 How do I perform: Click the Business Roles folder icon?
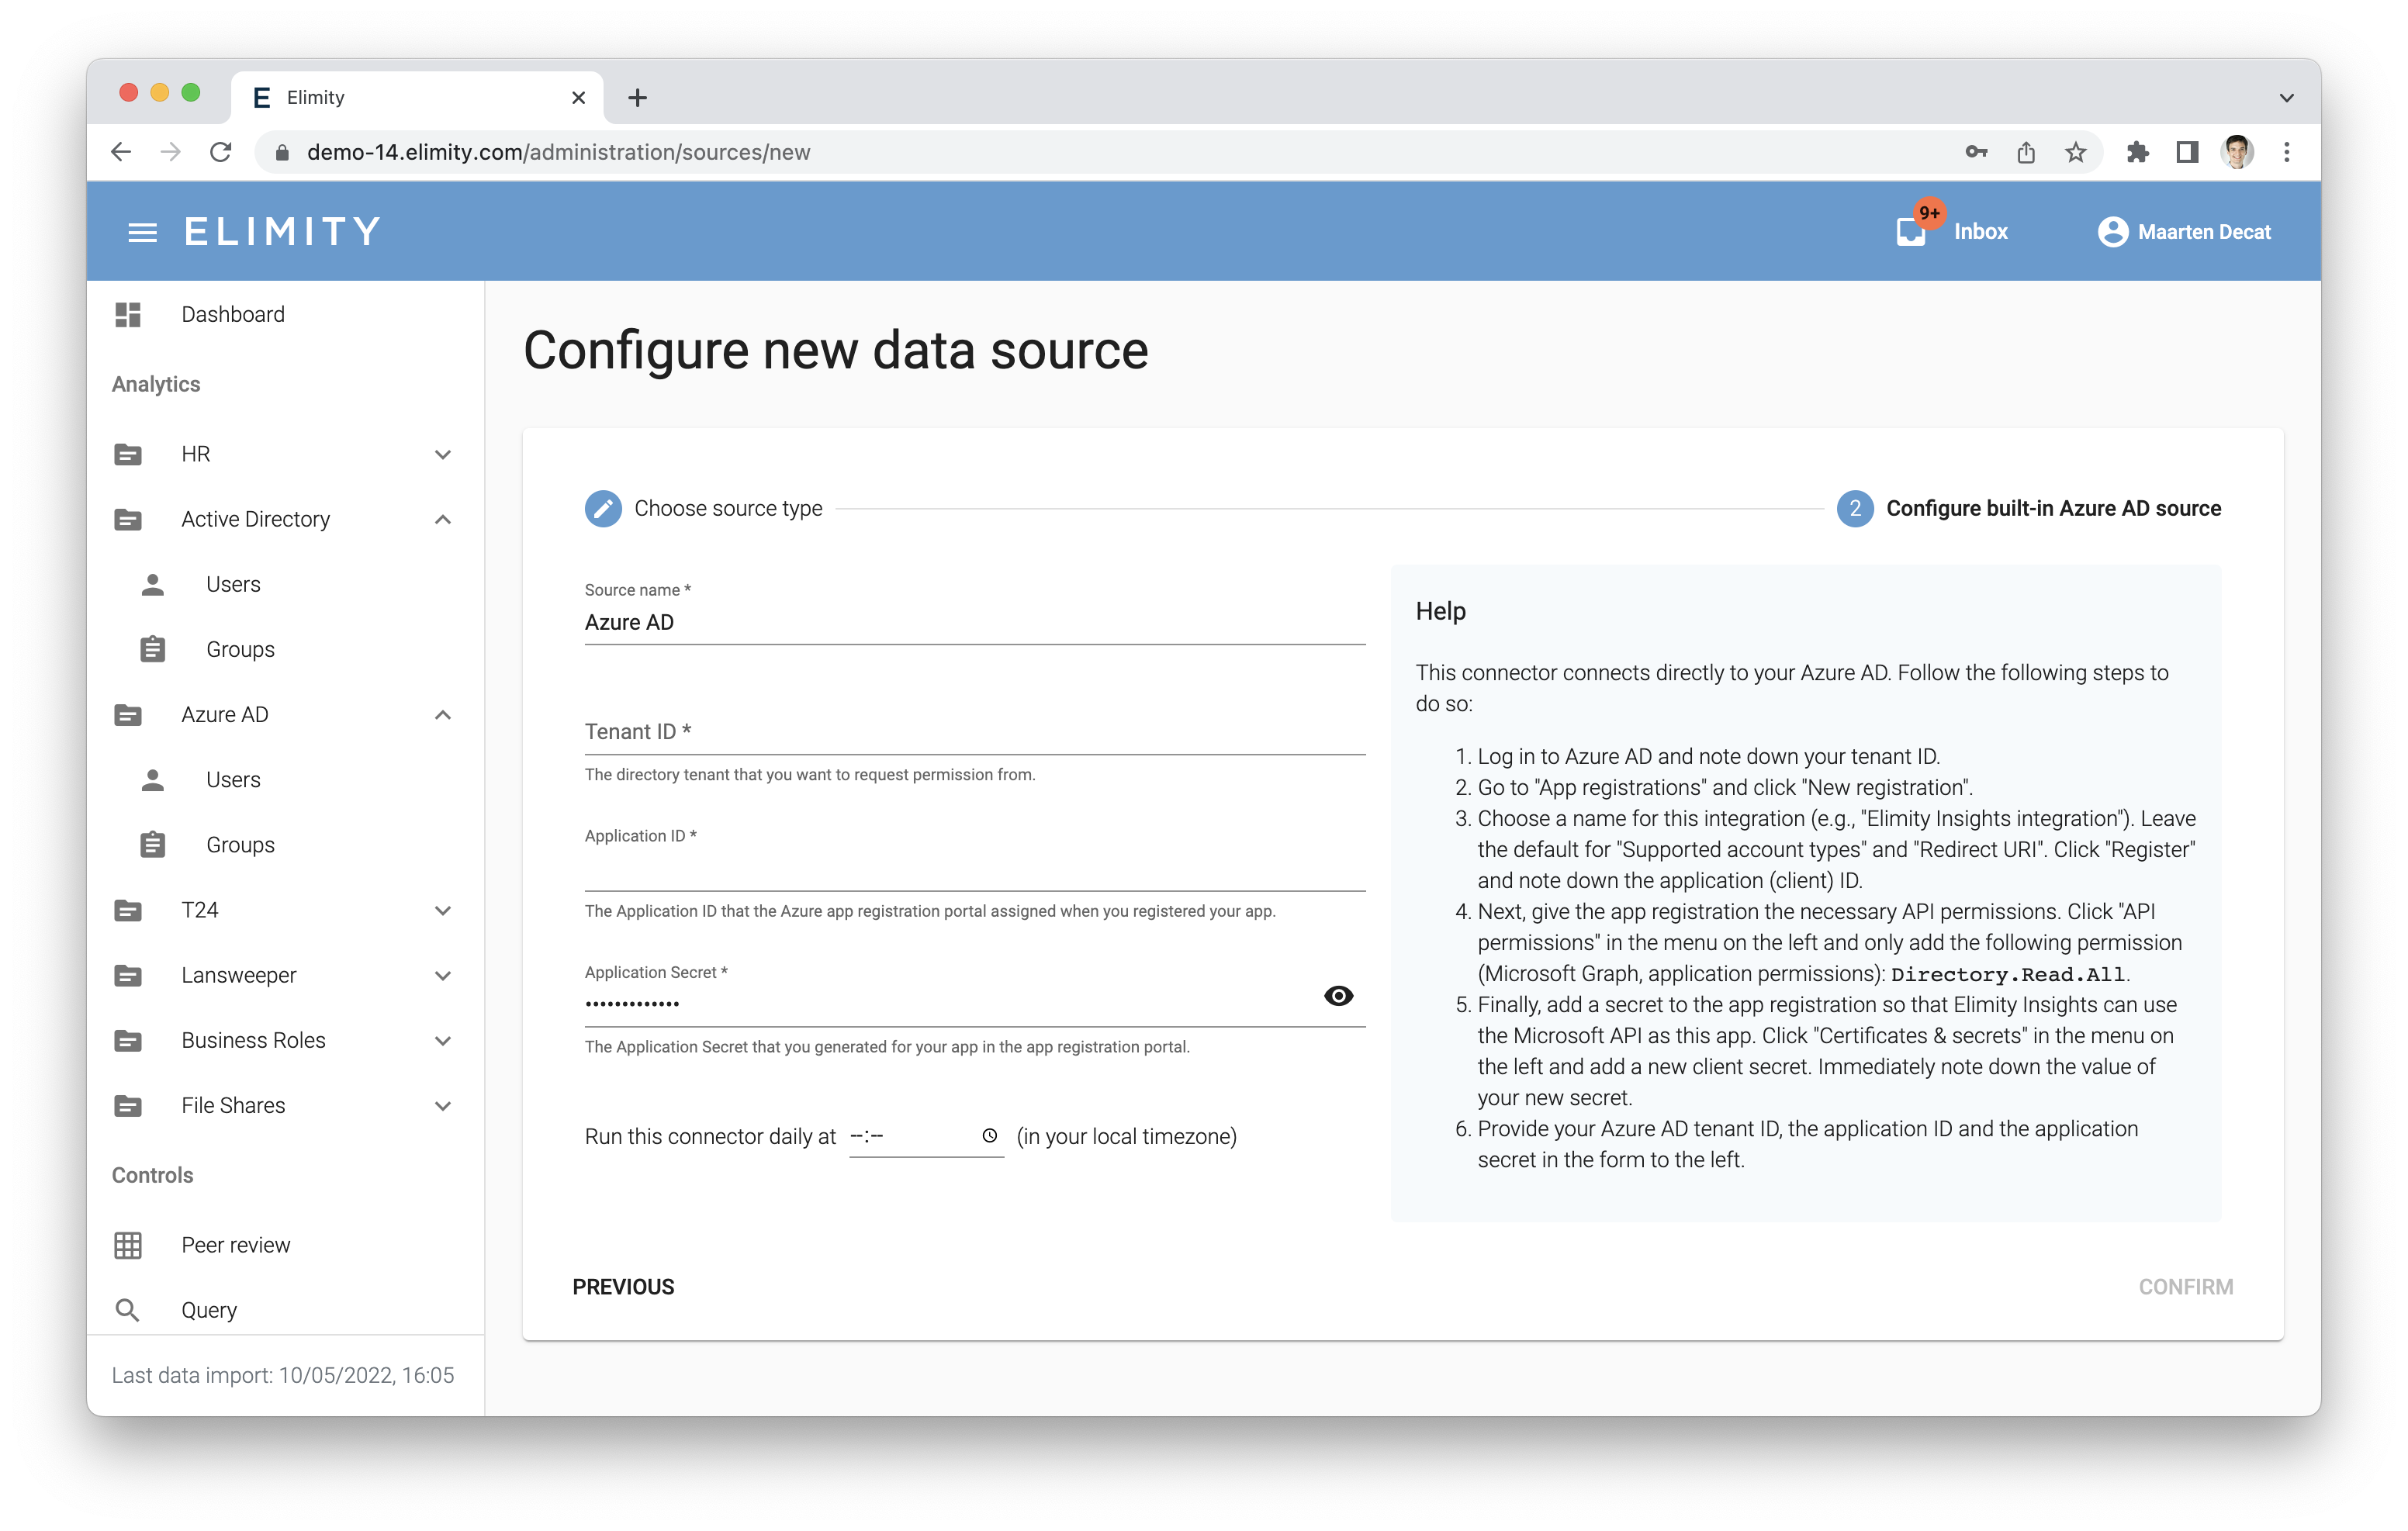(x=128, y=1040)
